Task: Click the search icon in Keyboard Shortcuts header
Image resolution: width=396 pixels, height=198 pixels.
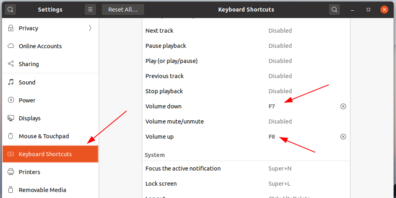Action: [334, 10]
